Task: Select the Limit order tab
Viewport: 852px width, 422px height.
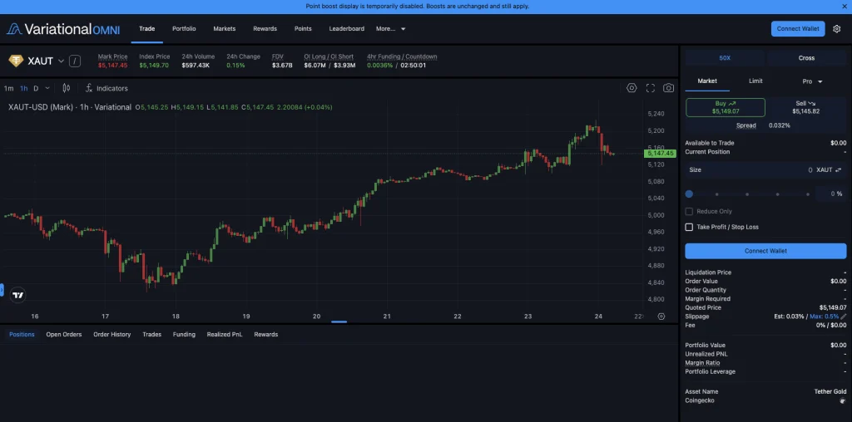Action: coord(755,81)
